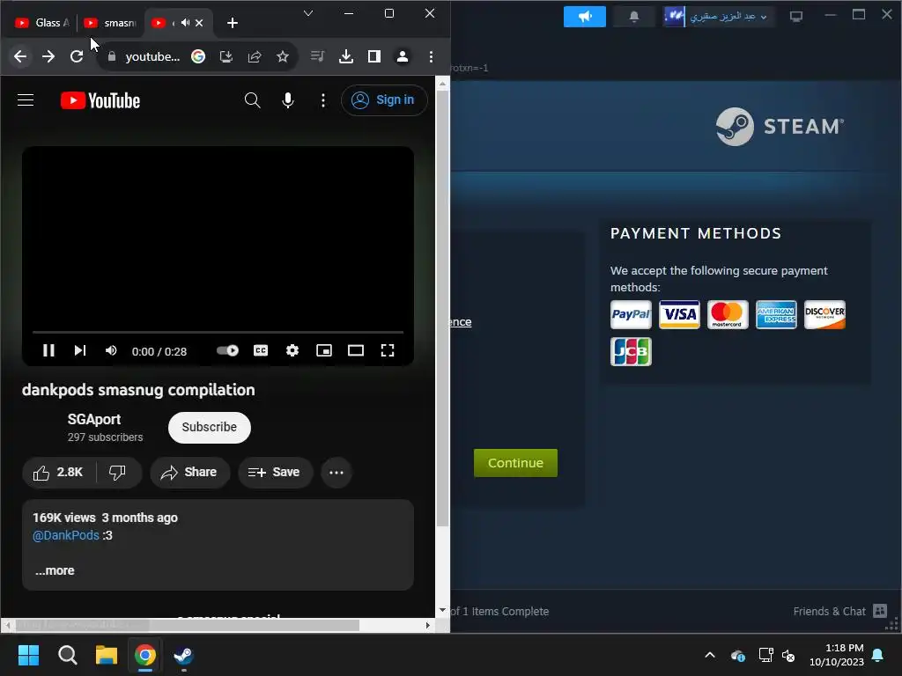Image resolution: width=902 pixels, height=676 pixels.
Task: Switch to the Glass A tab
Action: pyautogui.click(x=41, y=22)
